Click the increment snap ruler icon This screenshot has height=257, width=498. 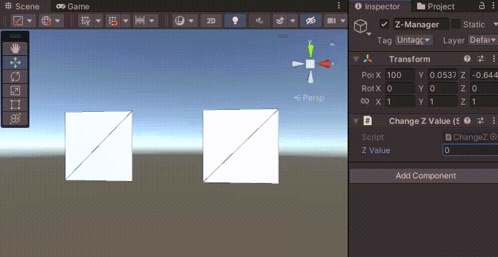[140, 21]
